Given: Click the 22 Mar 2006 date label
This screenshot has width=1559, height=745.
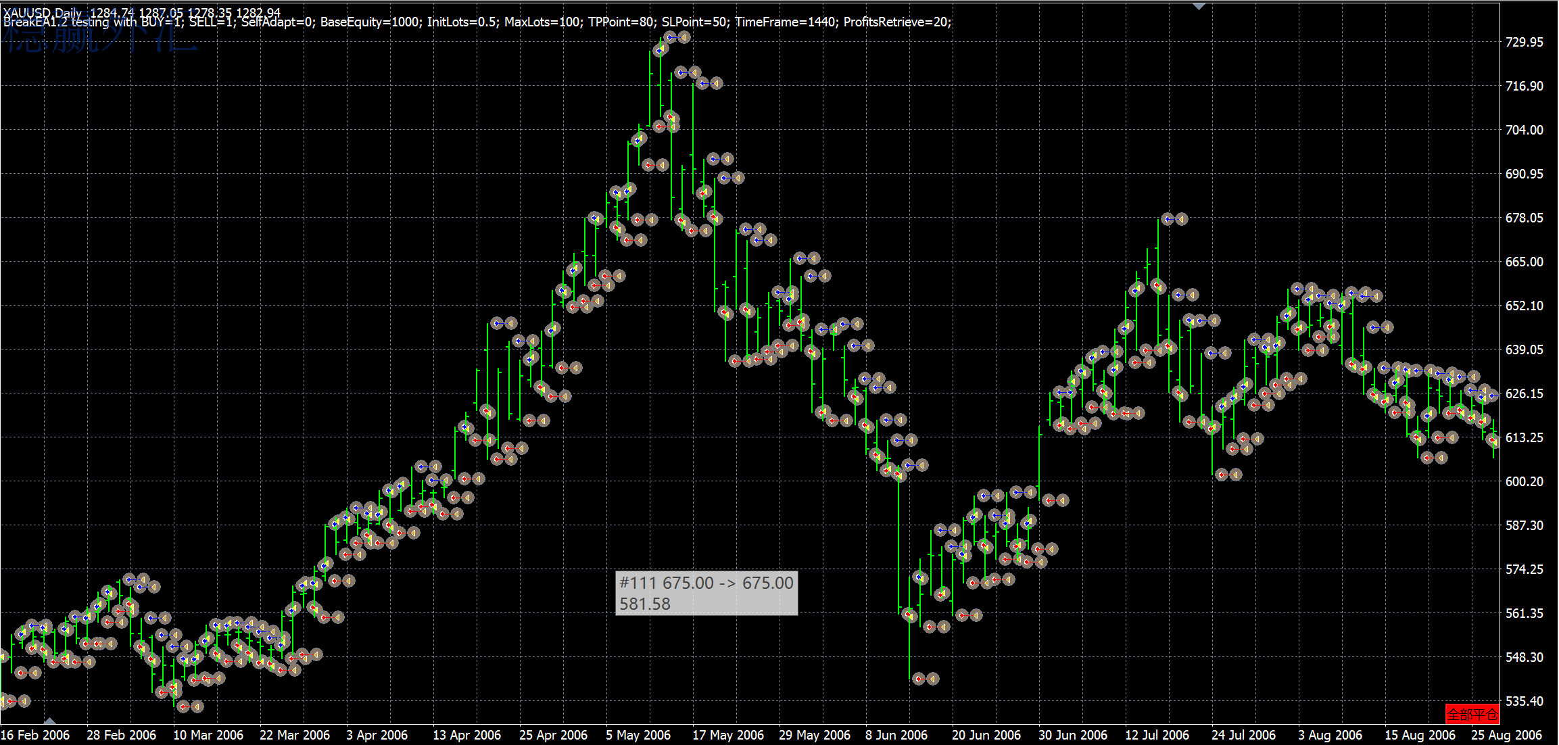Looking at the screenshot, I should [x=295, y=735].
